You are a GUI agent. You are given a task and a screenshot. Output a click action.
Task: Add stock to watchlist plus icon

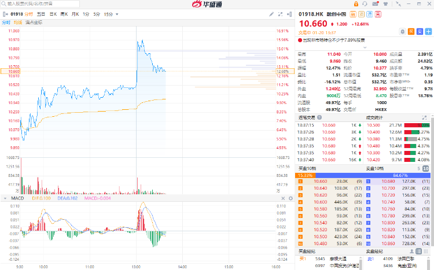(x=428, y=32)
